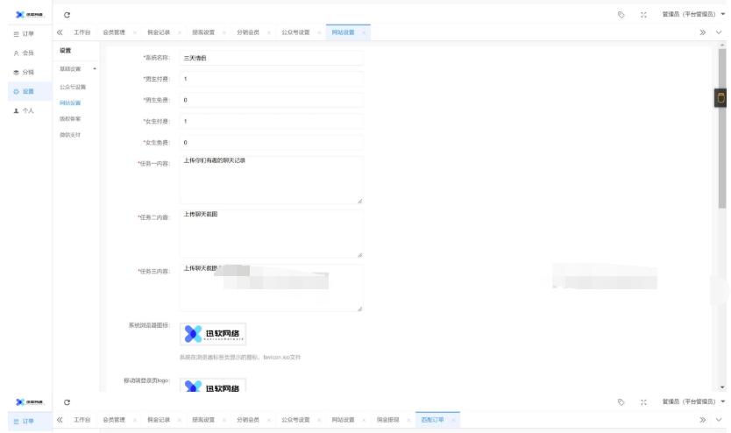Open 微信支付 in the settings submenu
Screen dimensions: 731x433
[70, 135]
